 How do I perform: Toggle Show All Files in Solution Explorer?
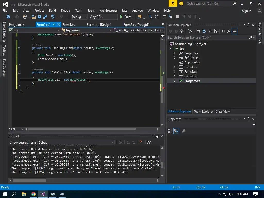216,31
